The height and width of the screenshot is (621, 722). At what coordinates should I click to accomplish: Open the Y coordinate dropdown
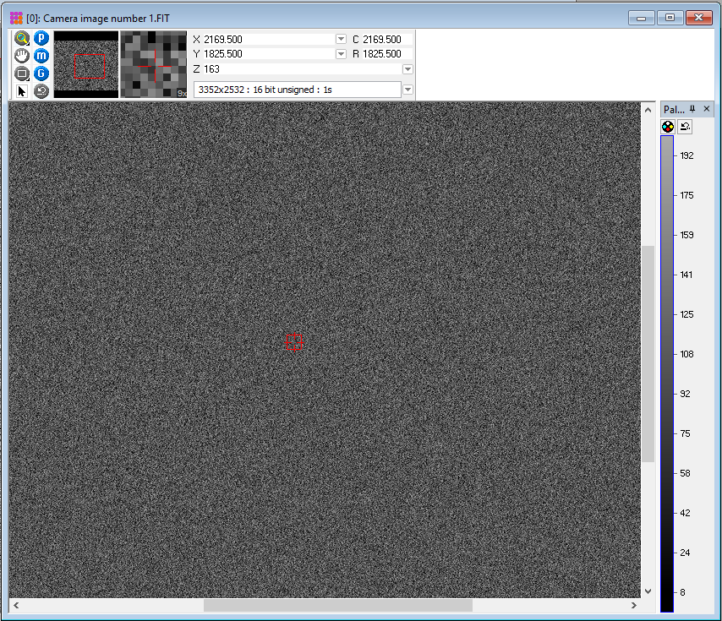coord(341,52)
